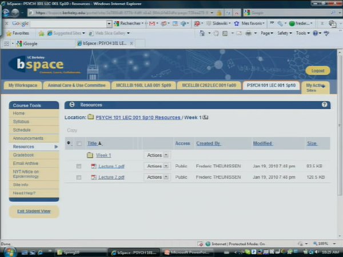Click the Lecture 1.pdf file icon
Viewport: 343px width, 257px height.
point(94,166)
